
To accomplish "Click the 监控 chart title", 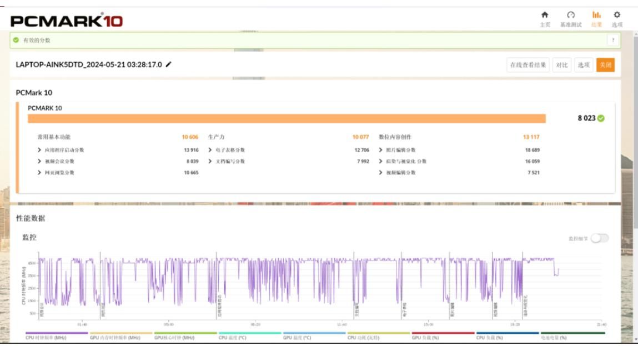I will coord(29,237).
